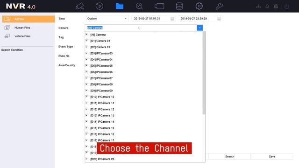Toggle [D5] IPCamera 05 checkbox
The height and width of the screenshot is (168, 299).
click(x=86, y=65)
